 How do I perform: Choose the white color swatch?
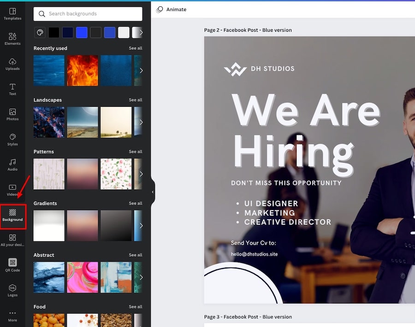(124, 33)
